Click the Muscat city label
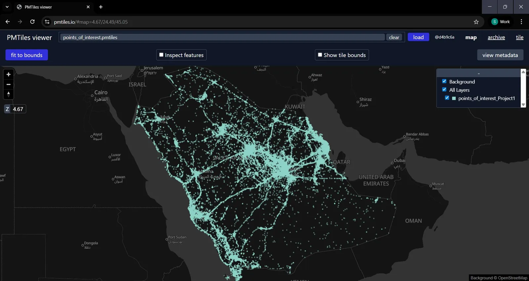The width and height of the screenshot is (529, 281). tap(438, 184)
